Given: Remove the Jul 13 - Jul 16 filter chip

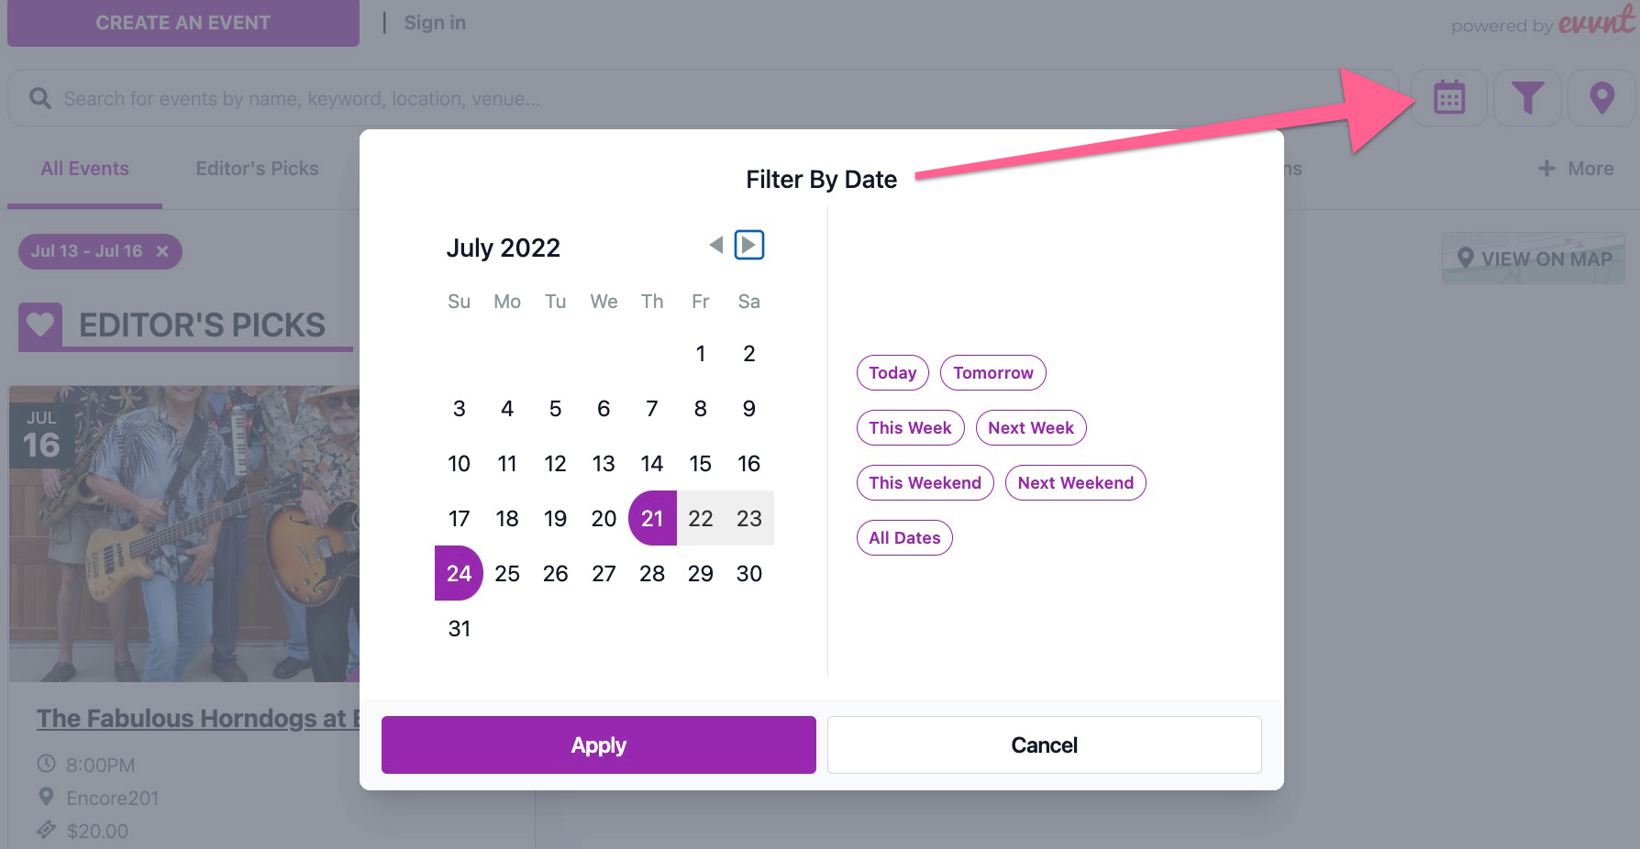Looking at the screenshot, I should (x=162, y=251).
